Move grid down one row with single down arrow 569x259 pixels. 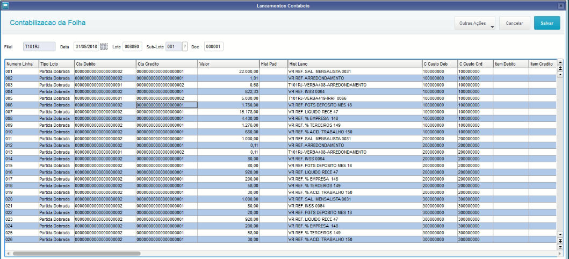click(x=560, y=234)
